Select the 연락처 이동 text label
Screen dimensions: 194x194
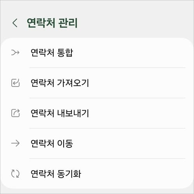pos(52,144)
